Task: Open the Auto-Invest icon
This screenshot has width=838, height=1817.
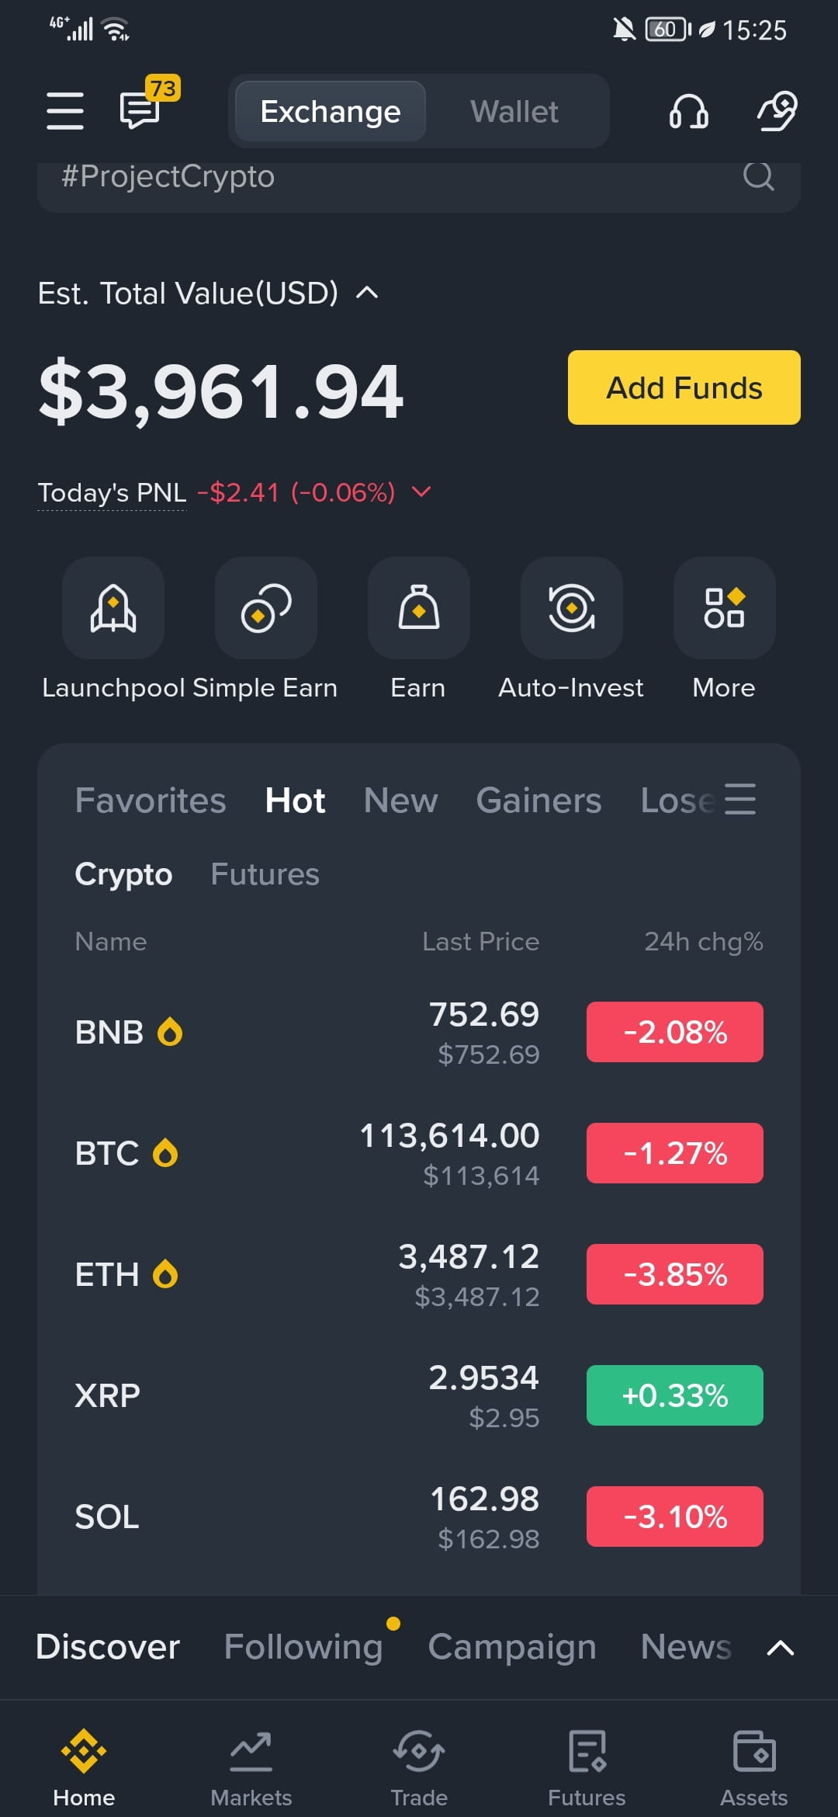Action: pyautogui.click(x=572, y=607)
